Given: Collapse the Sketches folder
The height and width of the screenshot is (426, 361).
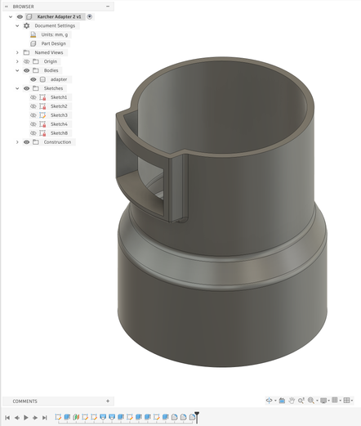Looking at the screenshot, I should click(x=17, y=88).
